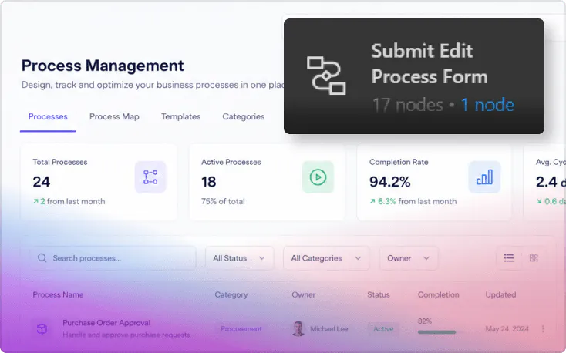The width and height of the screenshot is (566, 353).
Task: Click the 'Michael Lee' owner name
Action: coord(329,329)
